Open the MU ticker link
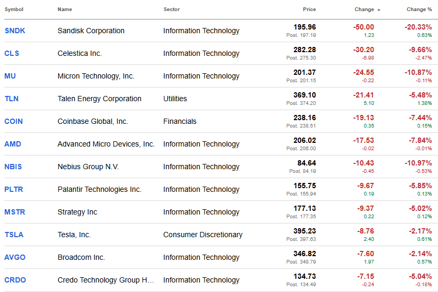Viewport: 438px width, 292px height. [x=10, y=76]
